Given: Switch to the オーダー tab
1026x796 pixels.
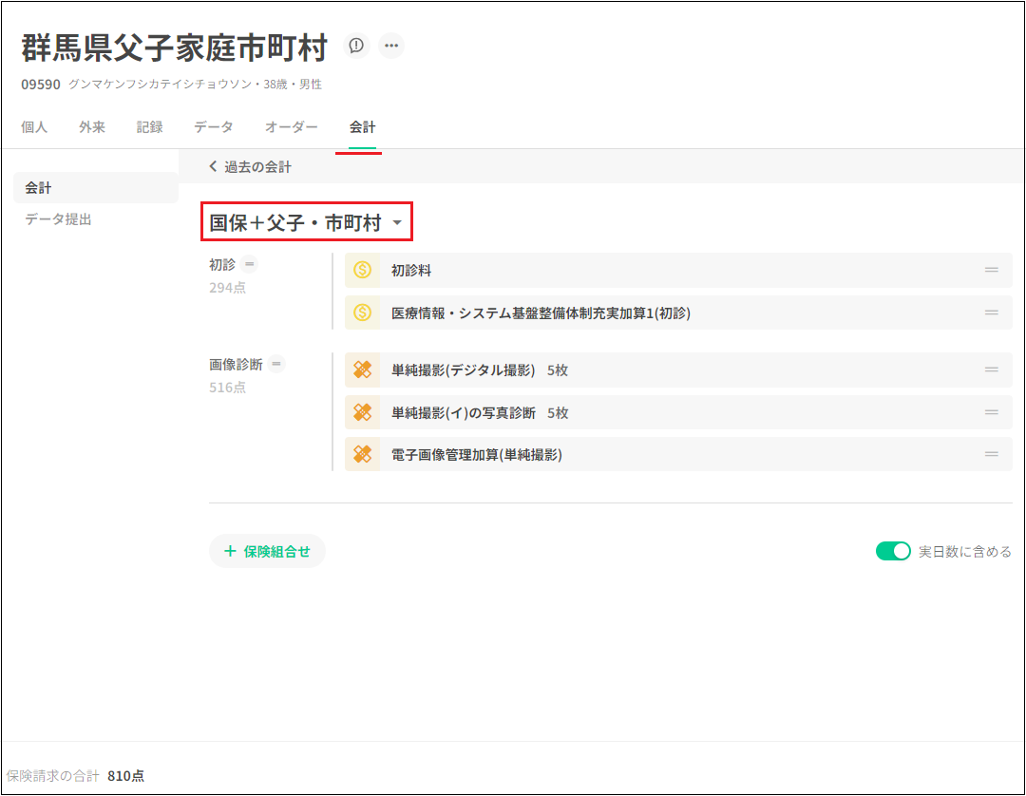Looking at the screenshot, I should coord(292,127).
